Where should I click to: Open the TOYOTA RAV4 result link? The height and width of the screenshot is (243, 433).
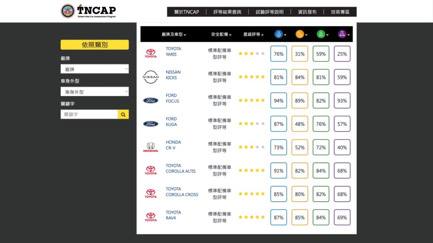click(173, 215)
